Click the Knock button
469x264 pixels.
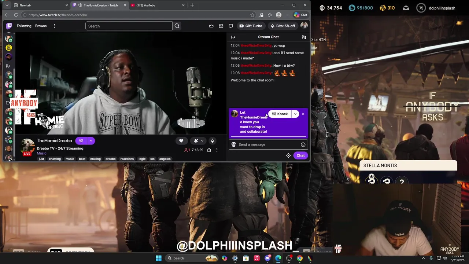280,114
